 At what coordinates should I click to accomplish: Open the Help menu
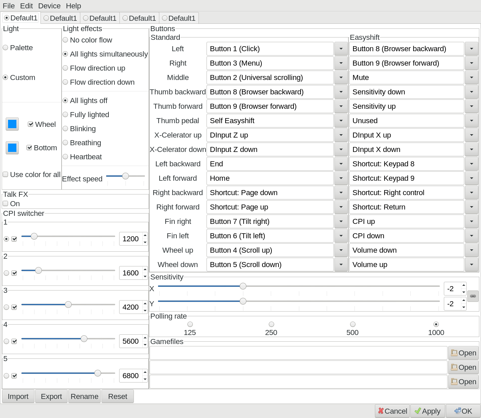tap(73, 6)
